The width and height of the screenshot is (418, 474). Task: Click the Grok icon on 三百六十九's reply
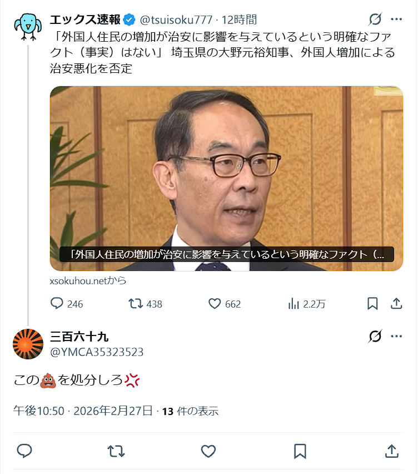pyautogui.click(x=375, y=336)
